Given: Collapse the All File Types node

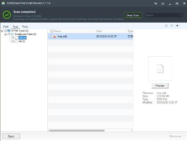Looking at the screenshot, I should click(2, 31).
